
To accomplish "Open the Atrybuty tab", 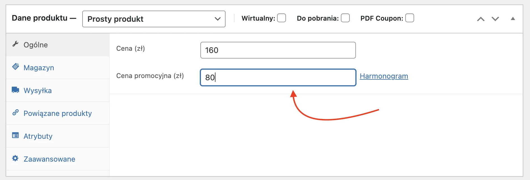I will (58, 136).
